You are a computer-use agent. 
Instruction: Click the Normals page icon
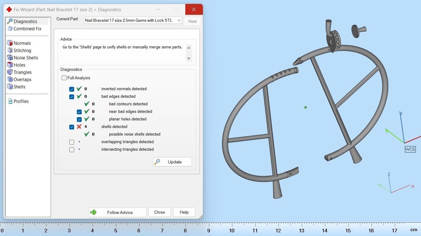[x=10, y=43]
